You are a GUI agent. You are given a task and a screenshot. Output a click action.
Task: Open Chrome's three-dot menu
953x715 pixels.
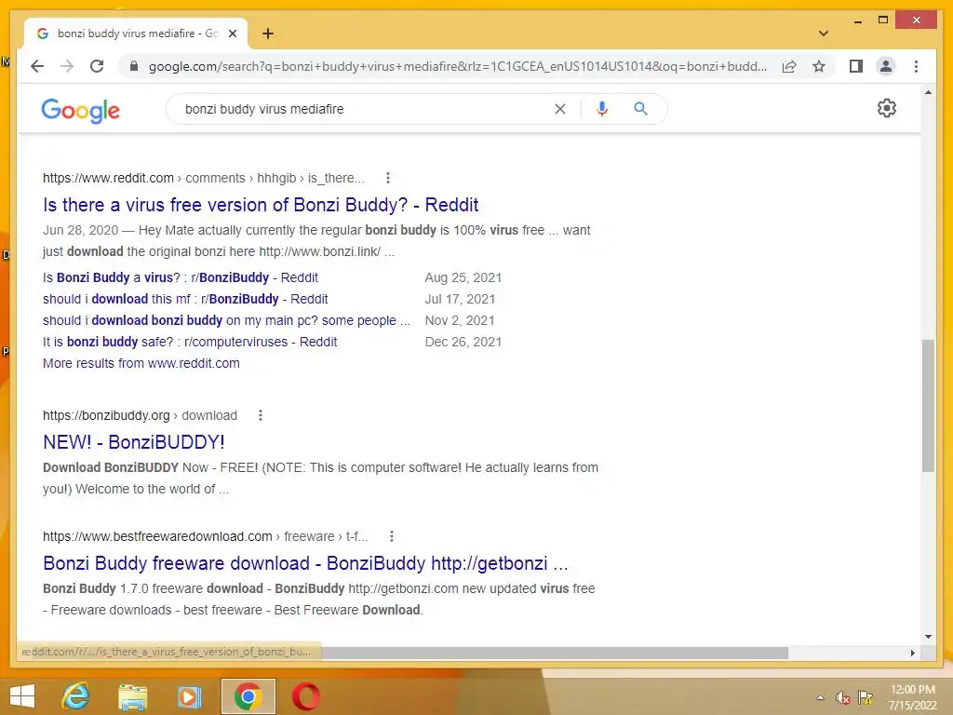tap(916, 66)
